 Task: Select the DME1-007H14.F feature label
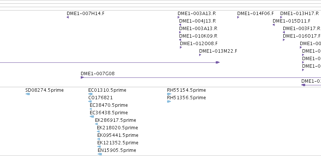(x=86, y=14)
